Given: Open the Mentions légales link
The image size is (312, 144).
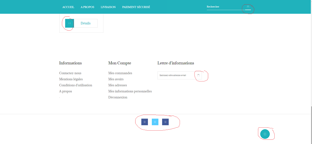Looking at the screenshot, I should click(x=71, y=79).
